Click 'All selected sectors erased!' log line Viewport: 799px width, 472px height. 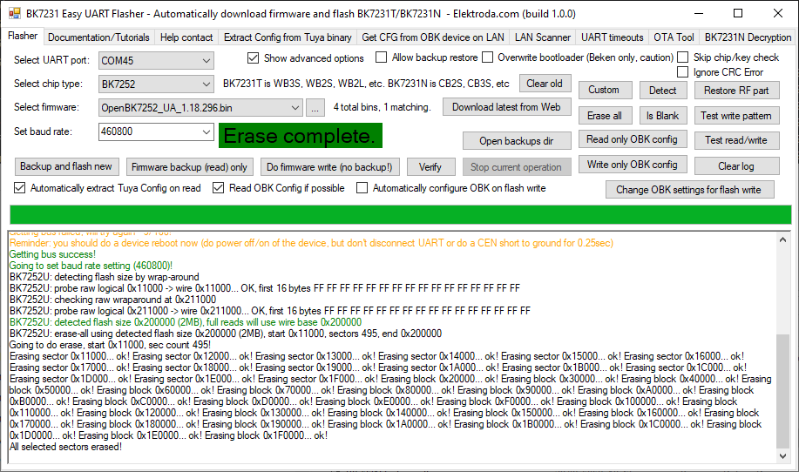coord(65,447)
